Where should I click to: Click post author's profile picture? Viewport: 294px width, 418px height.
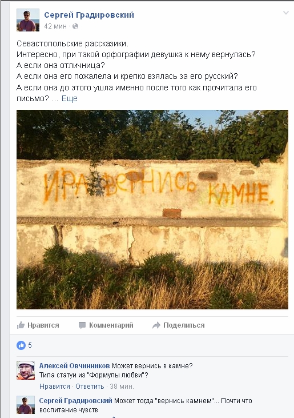[27, 20]
